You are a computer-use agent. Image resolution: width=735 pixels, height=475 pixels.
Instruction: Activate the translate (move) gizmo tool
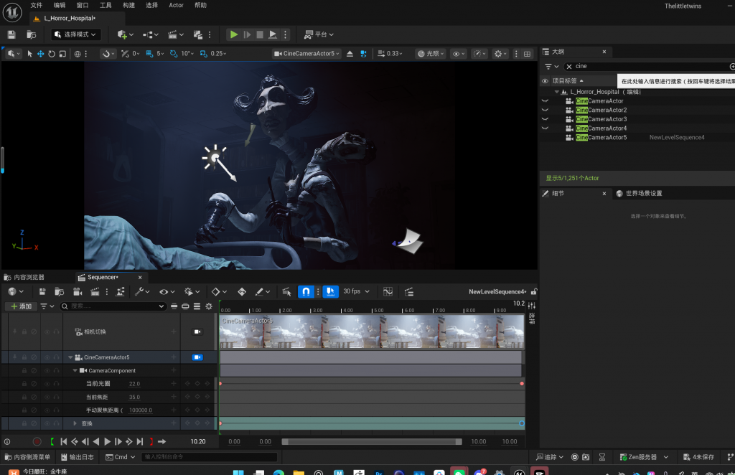click(x=41, y=54)
